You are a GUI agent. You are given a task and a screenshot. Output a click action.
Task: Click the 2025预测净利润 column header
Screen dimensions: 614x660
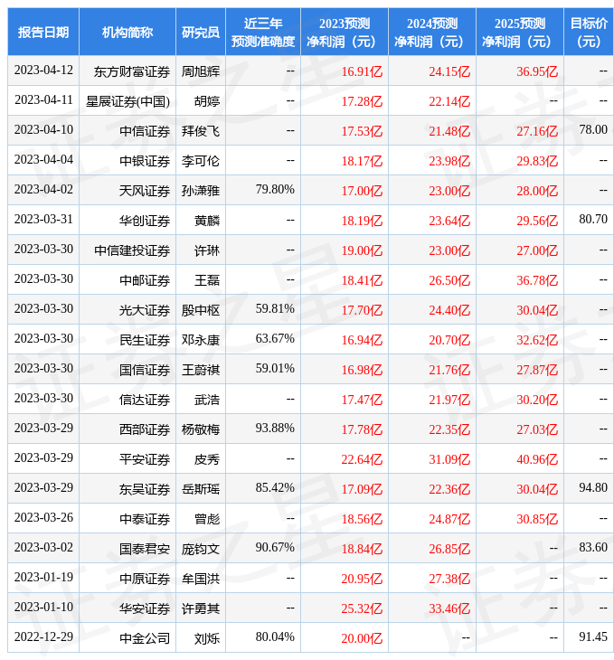click(520, 32)
